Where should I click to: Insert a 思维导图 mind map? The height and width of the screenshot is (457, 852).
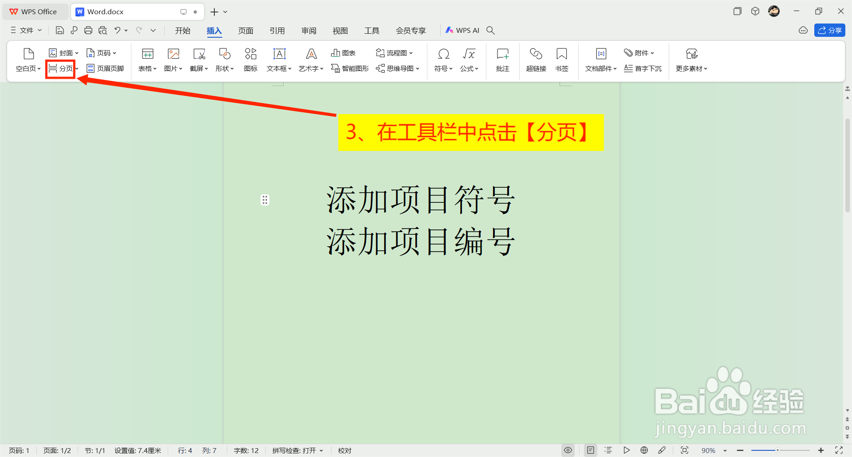pyautogui.click(x=397, y=68)
